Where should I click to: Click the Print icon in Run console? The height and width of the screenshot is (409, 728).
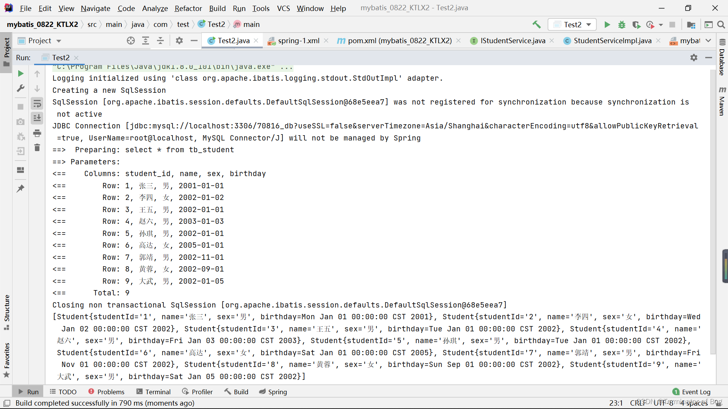37,133
